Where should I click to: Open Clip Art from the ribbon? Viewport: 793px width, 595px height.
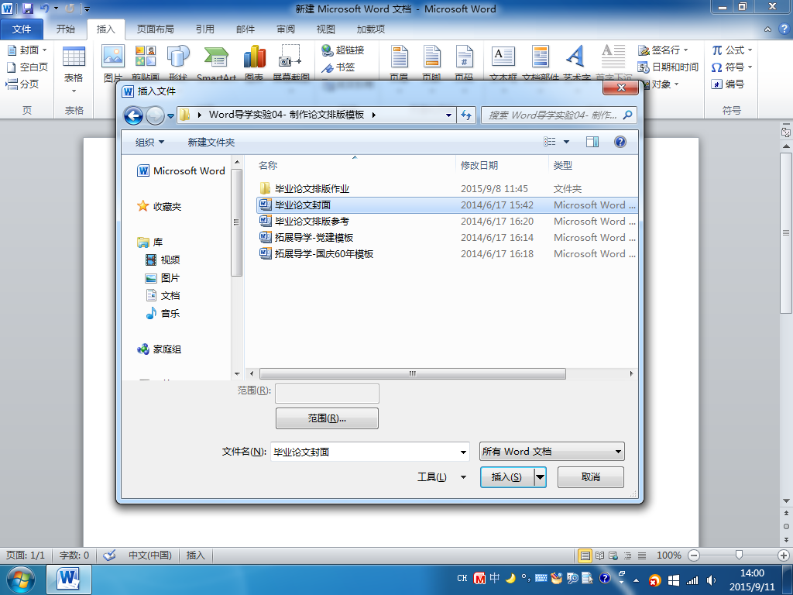146,56
